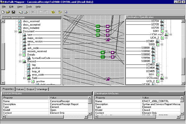
Task: Click right arrow of Source Attributes horizontal scrollbar
Action: [x=86, y=117]
